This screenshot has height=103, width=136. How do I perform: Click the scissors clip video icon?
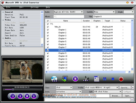coord(86,79)
